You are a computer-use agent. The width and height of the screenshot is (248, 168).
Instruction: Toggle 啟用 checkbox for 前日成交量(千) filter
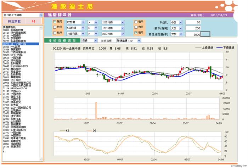[x=136, y=33]
